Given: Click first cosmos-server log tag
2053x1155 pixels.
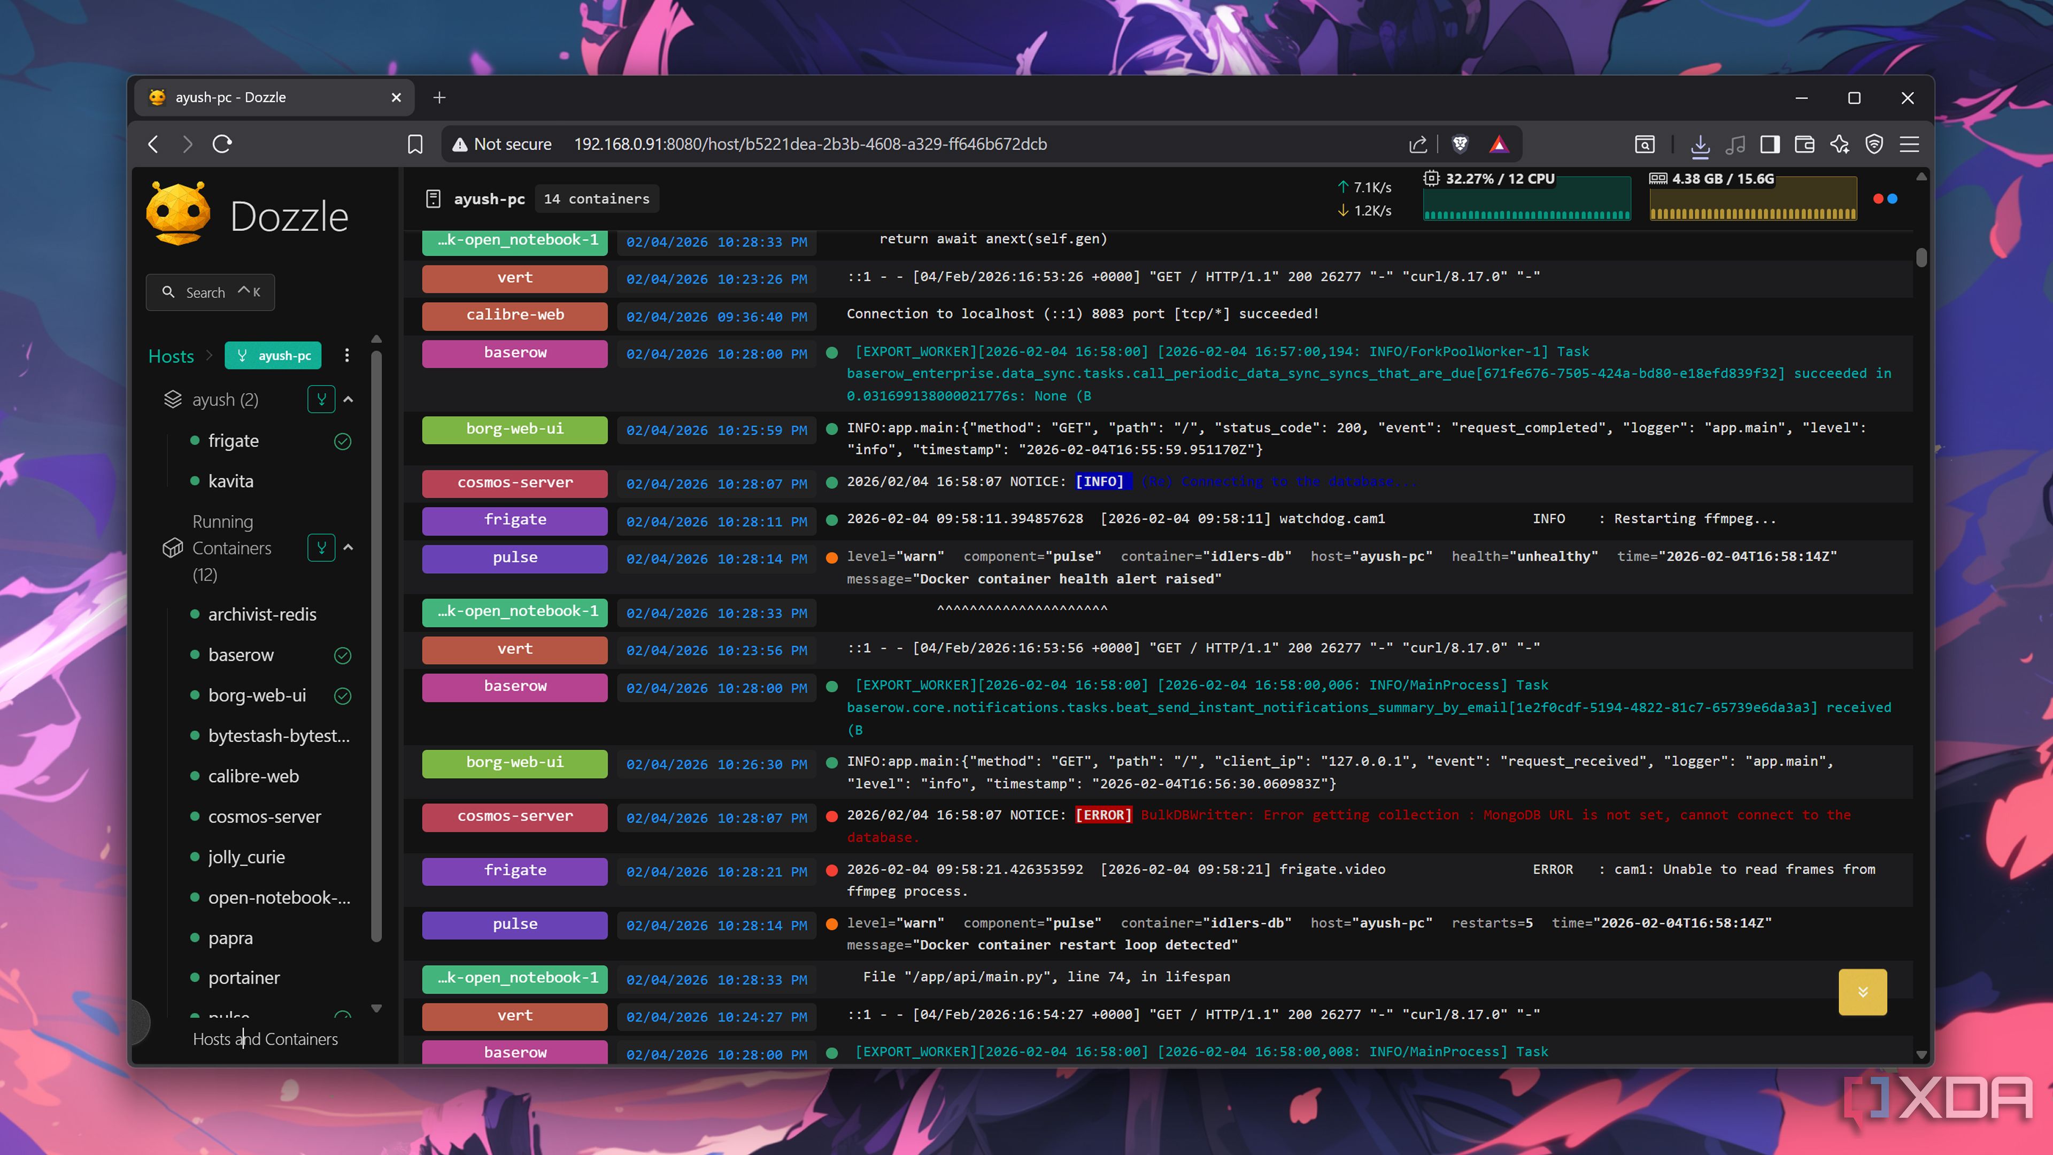Looking at the screenshot, I should coord(515,483).
